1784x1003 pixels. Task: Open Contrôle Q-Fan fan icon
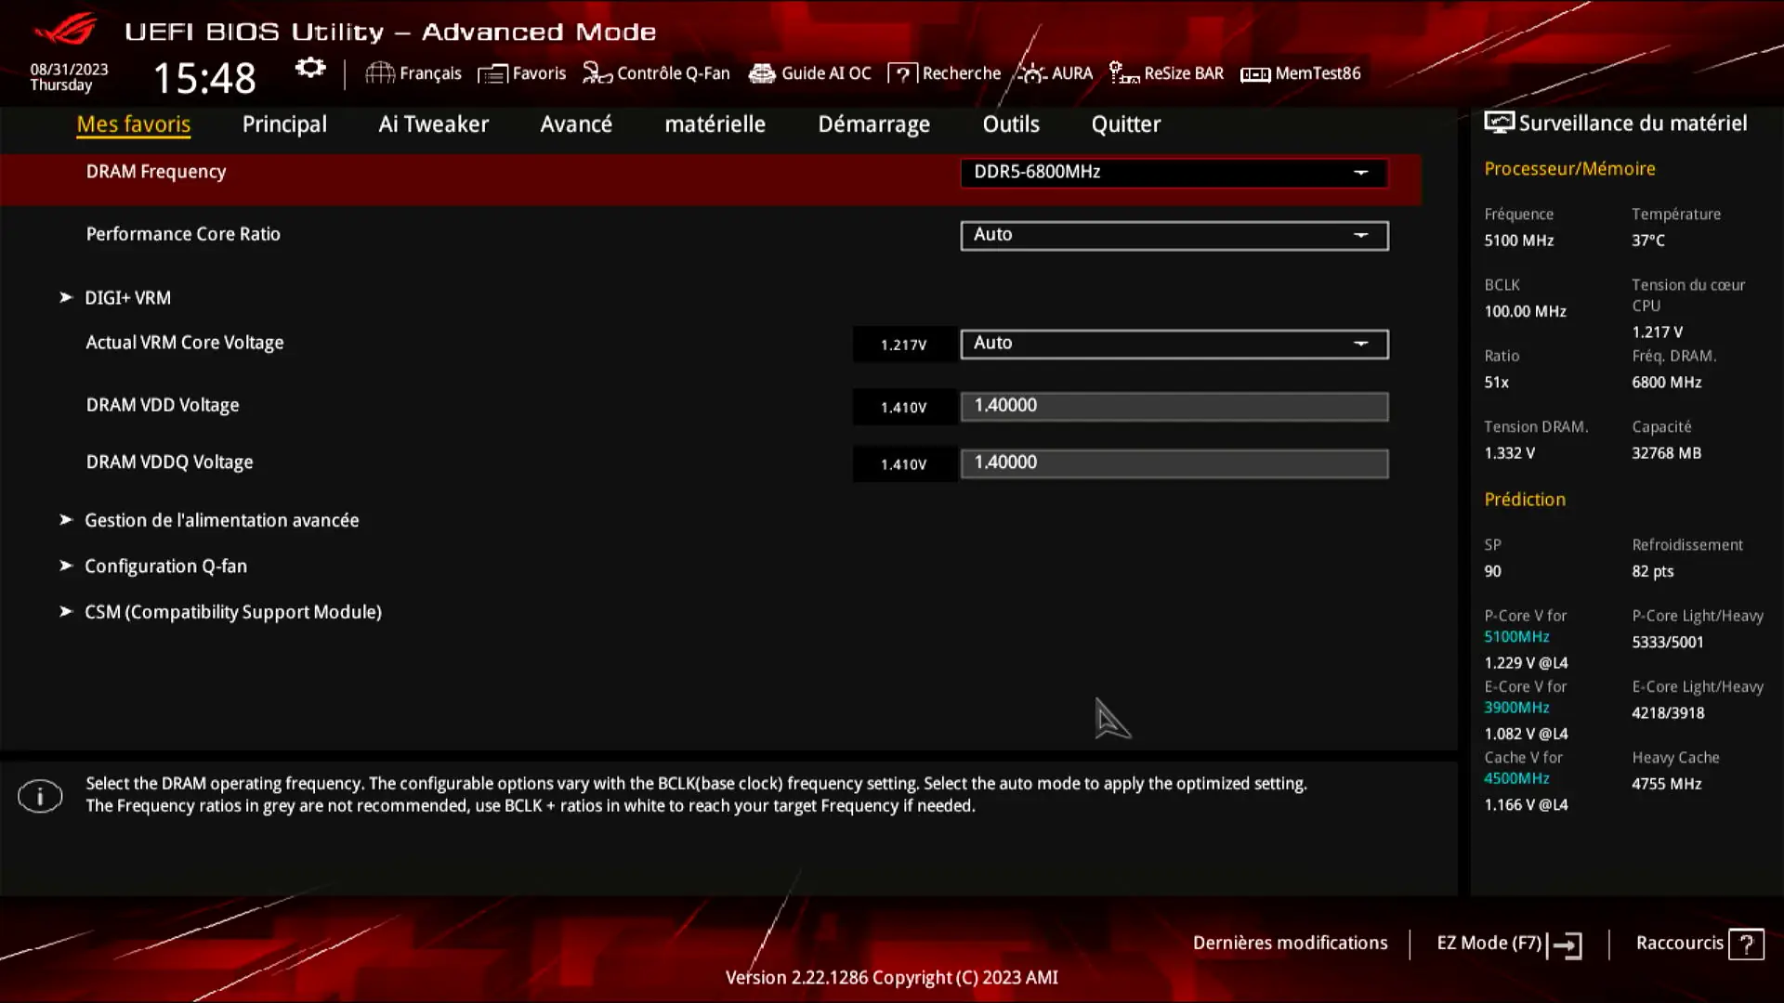(597, 73)
